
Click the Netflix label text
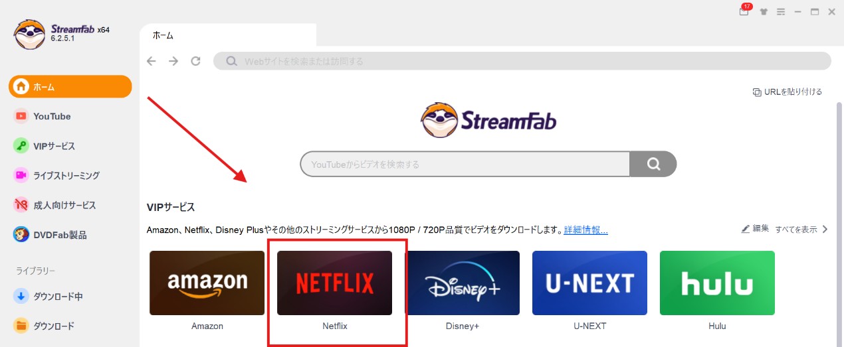[335, 326]
